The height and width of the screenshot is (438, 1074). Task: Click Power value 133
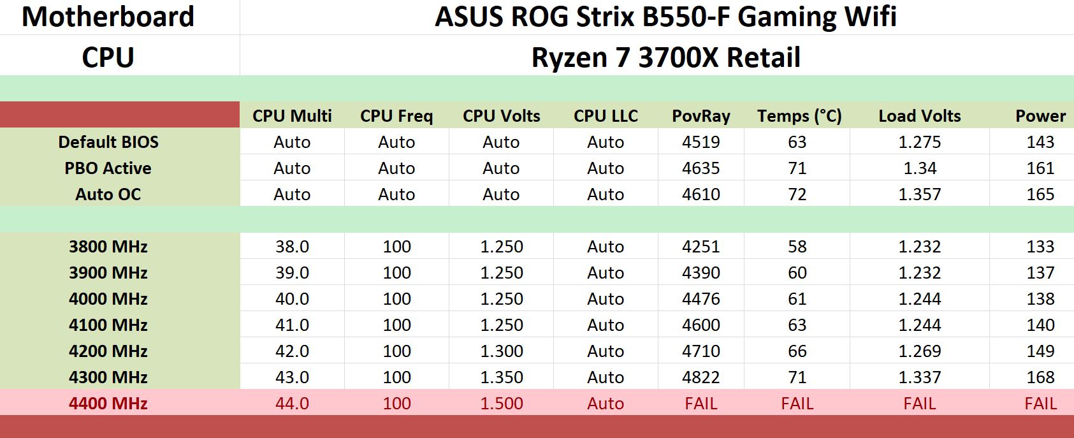point(1040,247)
